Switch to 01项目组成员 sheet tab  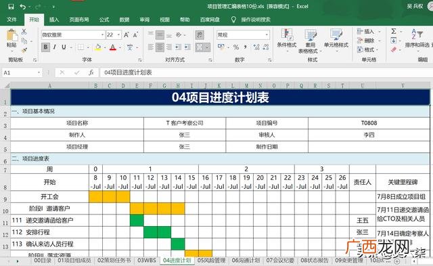pos(74,260)
